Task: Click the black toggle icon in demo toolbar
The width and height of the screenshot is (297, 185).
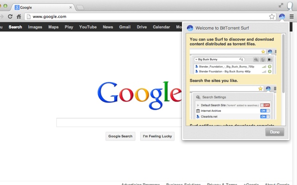Action: tap(270, 60)
